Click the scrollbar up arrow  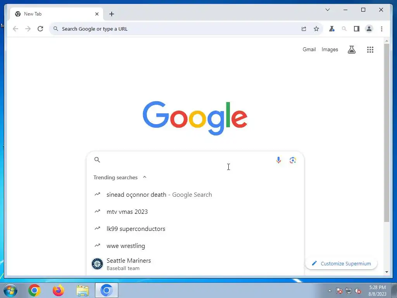pos(387,40)
